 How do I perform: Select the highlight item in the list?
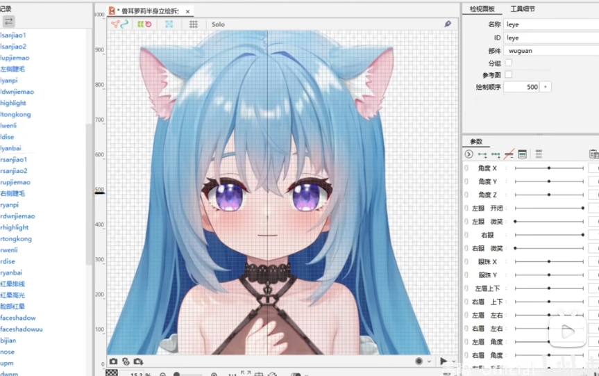13,103
